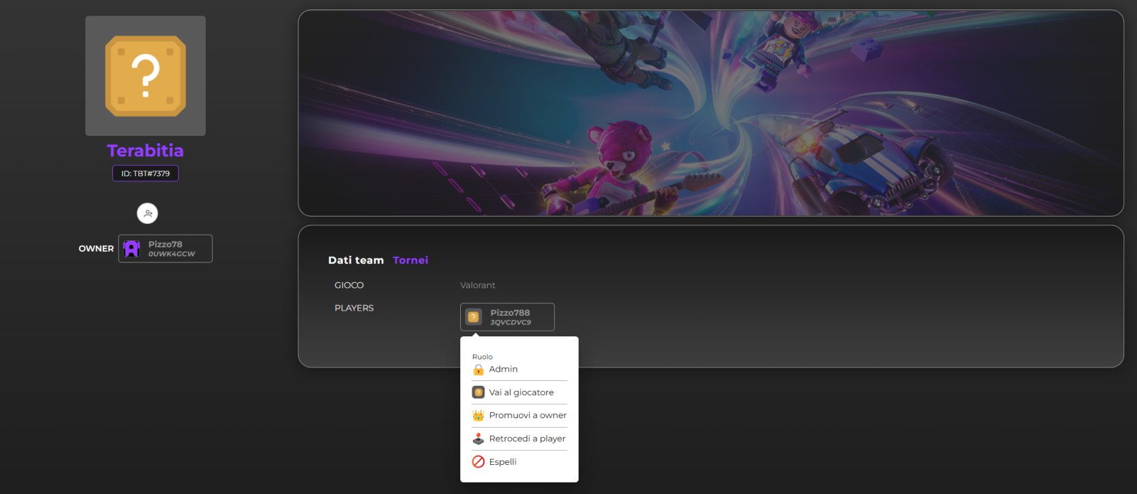This screenshot has height=494, width=1137.
Task: Click the add member icon below the team ID
Action: pyautogui.click(x=147, y=213)
